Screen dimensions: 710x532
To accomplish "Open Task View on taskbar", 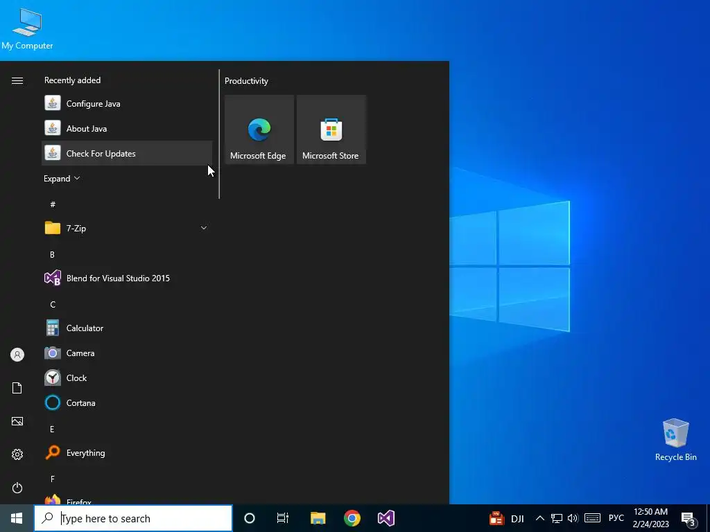I will tap(283, 518).
